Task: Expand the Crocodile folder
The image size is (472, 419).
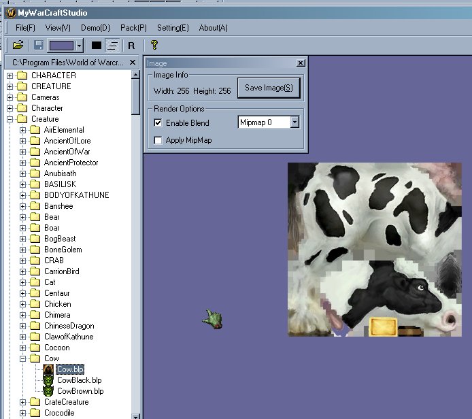Action: 22,413
